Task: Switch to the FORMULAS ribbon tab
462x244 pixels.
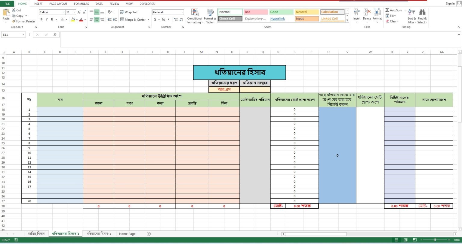Action: coord(81,4)
